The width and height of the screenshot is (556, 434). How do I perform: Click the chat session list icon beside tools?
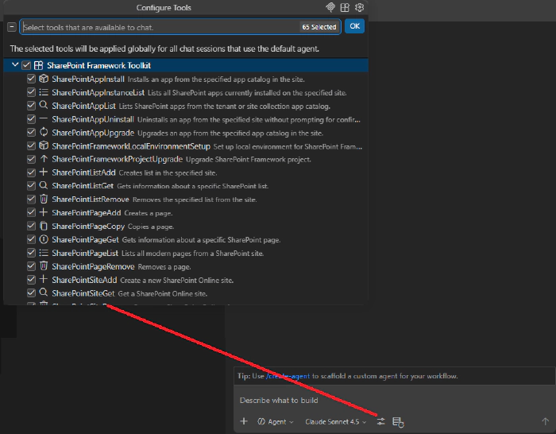coord(398,422)
